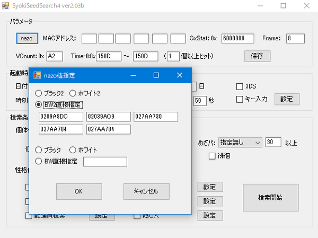Click the 検索開始 search start button
This screenshot has height=238, width=318.
[x=270, y=198]
